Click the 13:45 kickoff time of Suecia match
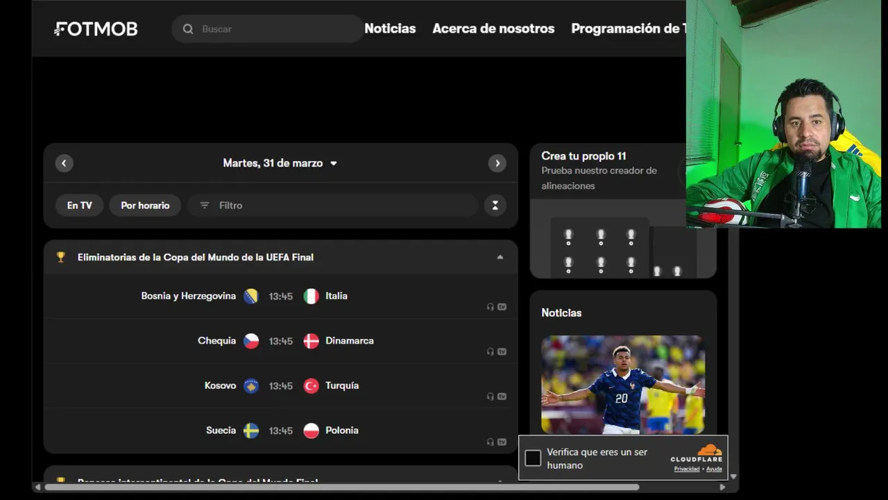888x500 pixels. pyautogui.click(x=281, y=431)
